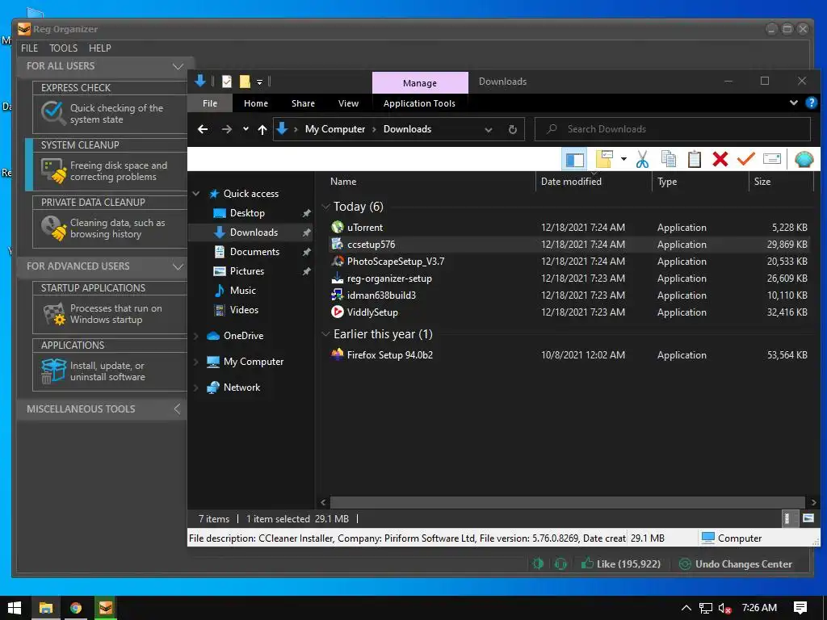827x620 pixels.
Task: Collapse the Today (6) file group
Action: tap(326, 206)
